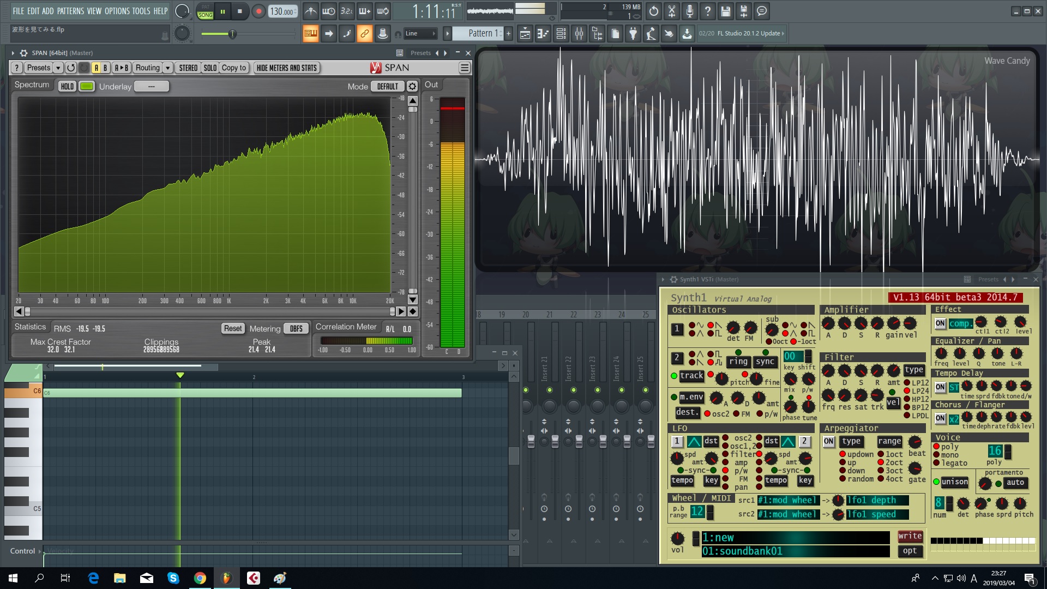Open the ADD menu
The width and height of the screenshot is (1047, 589).
(48, 11)
